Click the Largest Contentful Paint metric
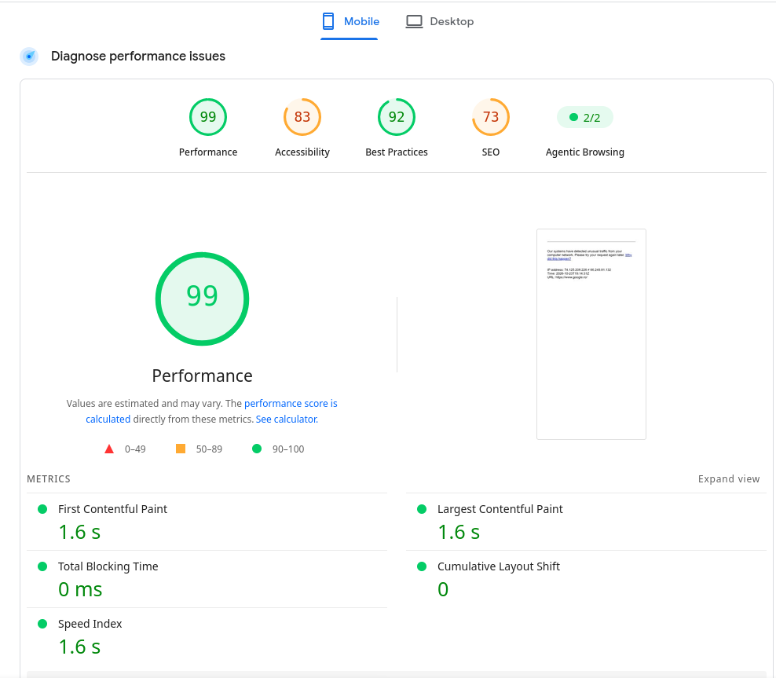 [x=586, y=522]
